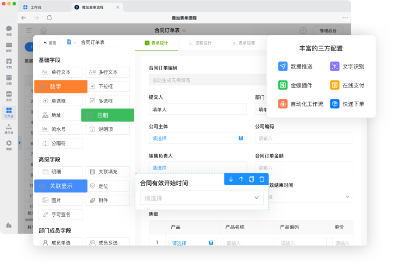Add the 地址 address field
393x264 pixels.
pos(60,115)
